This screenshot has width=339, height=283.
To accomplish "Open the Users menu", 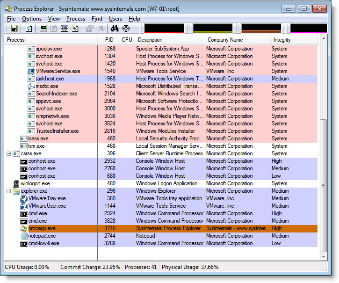I will tap(115, 19).
